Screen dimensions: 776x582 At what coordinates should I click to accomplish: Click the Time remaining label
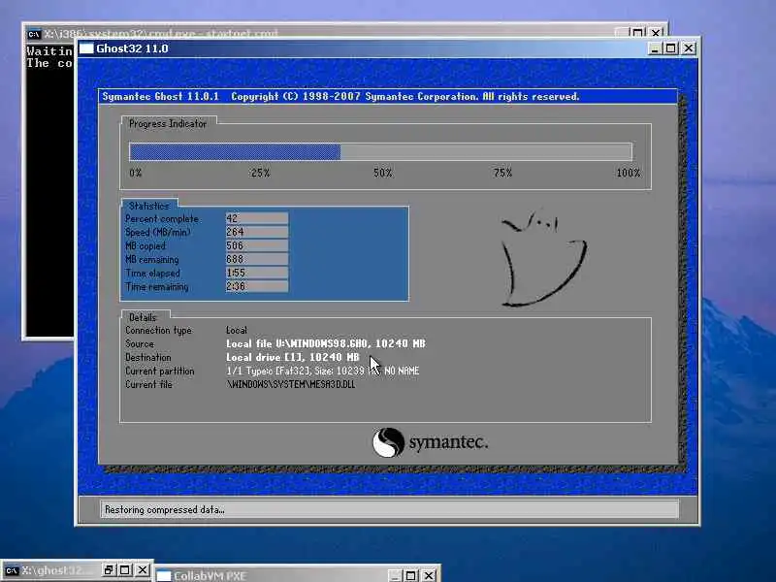(157, 286)
